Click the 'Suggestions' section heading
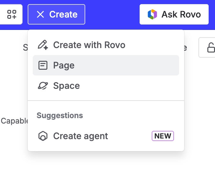Image resolution: width=215 pixels, height=170 pixels. [x=60, y=115]
